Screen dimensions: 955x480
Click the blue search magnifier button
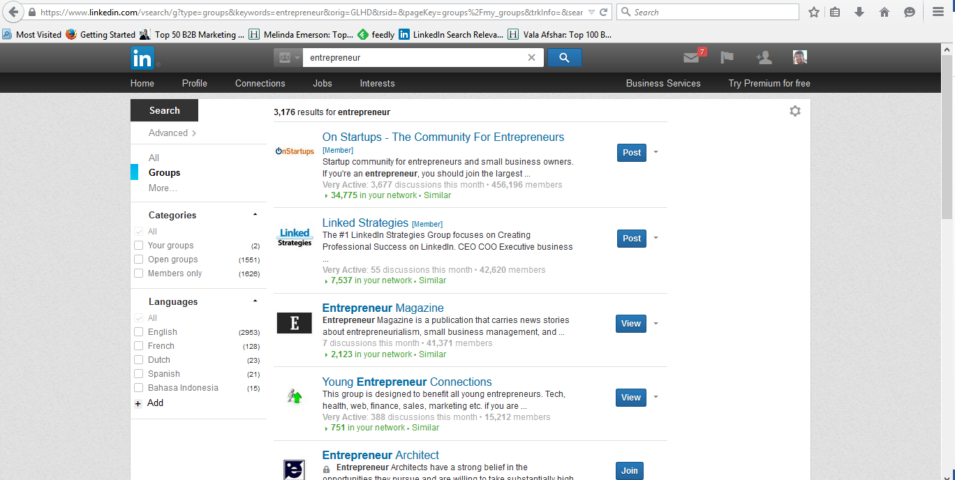pyautogui.click(x=564, y=58)
